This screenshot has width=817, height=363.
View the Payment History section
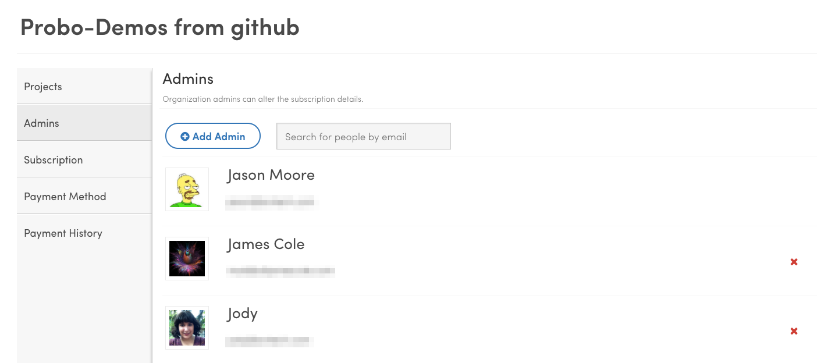click(63, 233)
